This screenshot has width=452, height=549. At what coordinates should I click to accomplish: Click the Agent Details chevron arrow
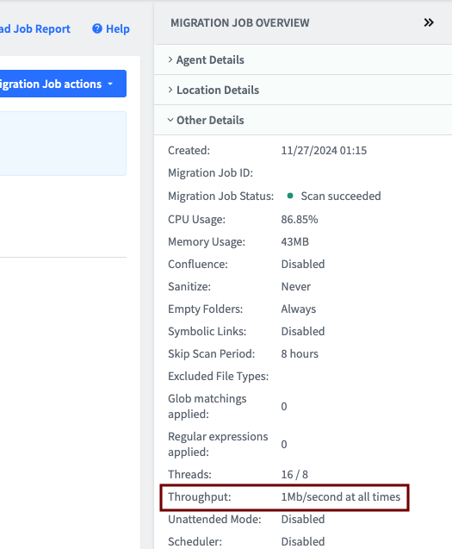[x=170, y=59]
